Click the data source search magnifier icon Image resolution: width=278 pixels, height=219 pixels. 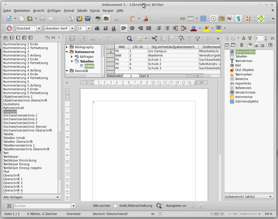point(129,38)
